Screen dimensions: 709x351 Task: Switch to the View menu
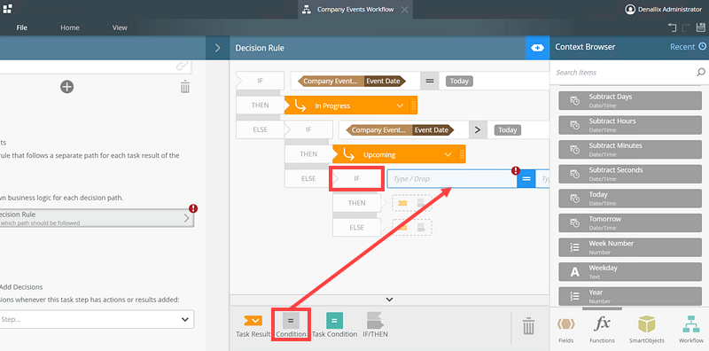click(x=120, y=27)
